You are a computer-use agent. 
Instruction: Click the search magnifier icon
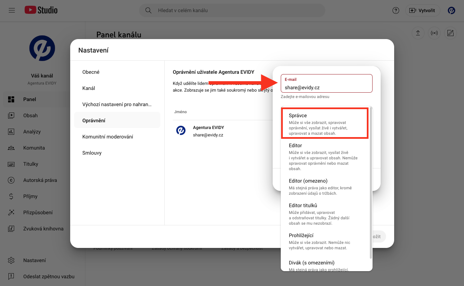click(x=148, y=10)
